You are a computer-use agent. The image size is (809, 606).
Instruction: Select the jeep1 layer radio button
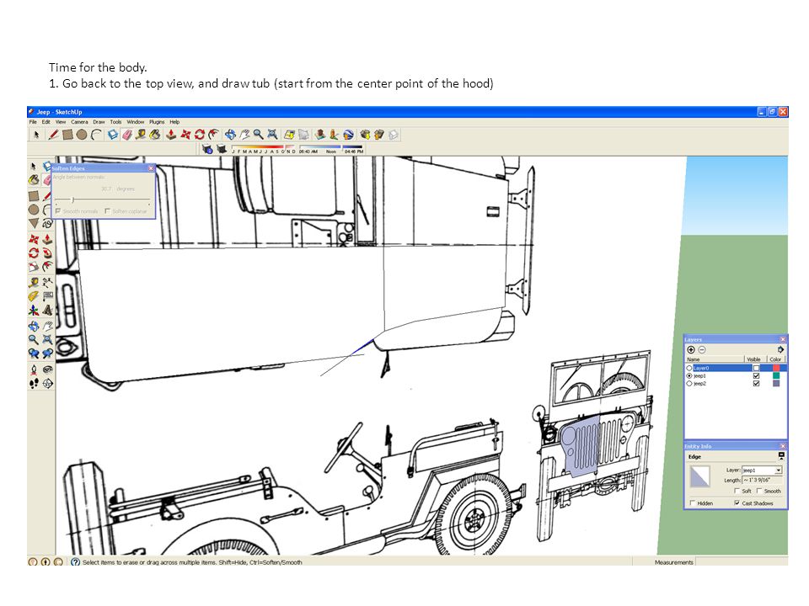click(x=689, y=376)
